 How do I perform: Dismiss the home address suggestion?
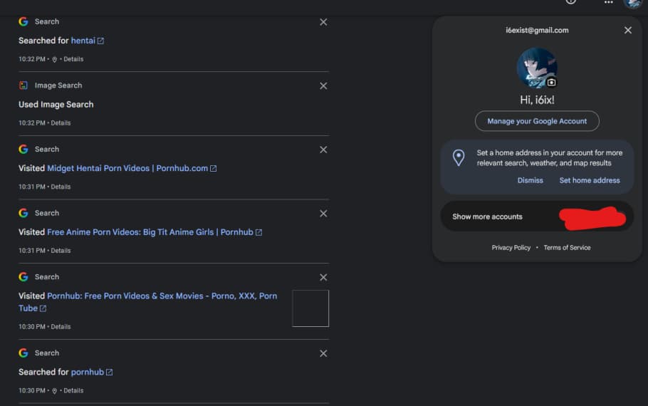pyautogui.click(x=530, y=180)
